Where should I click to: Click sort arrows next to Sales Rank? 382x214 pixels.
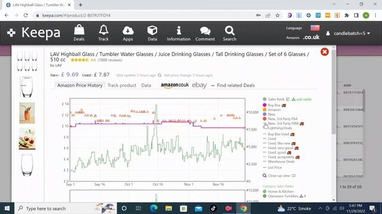tap(288, 99)
